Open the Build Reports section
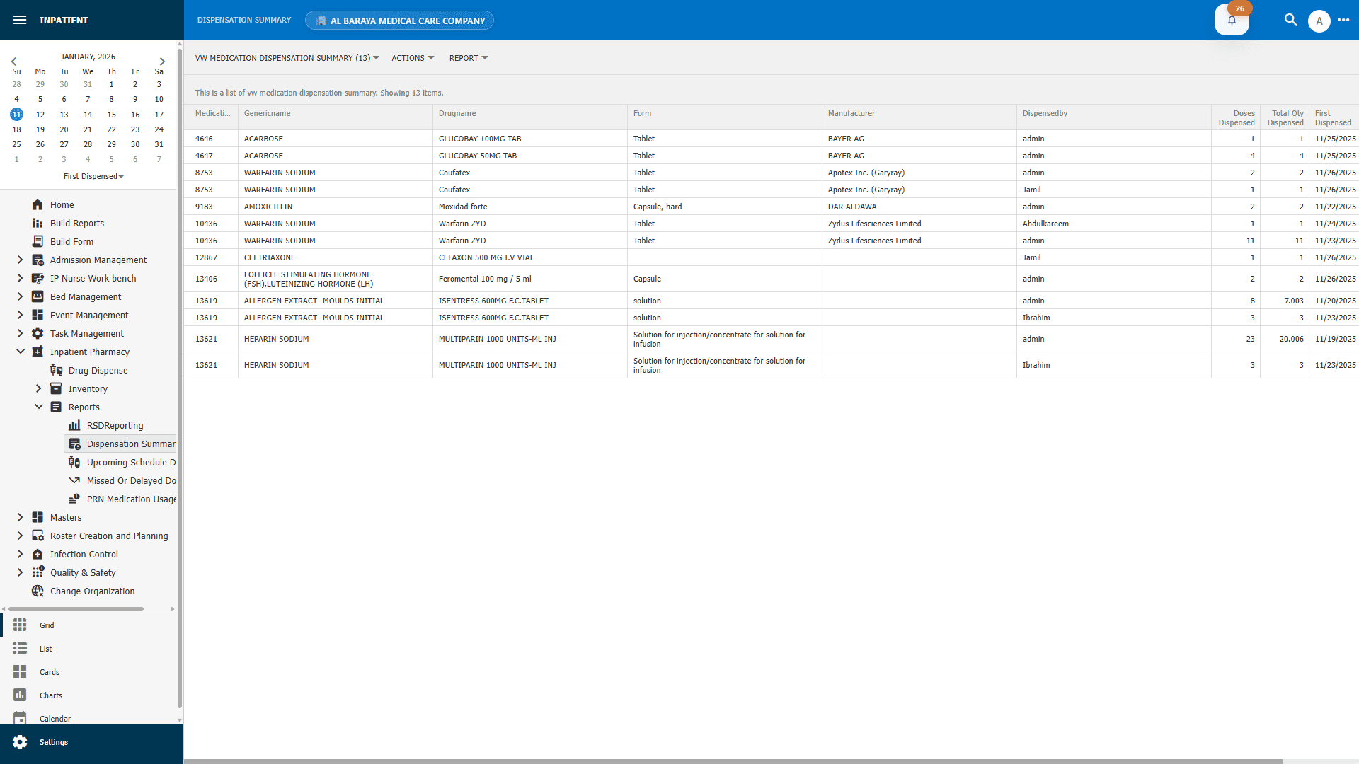 76,223
